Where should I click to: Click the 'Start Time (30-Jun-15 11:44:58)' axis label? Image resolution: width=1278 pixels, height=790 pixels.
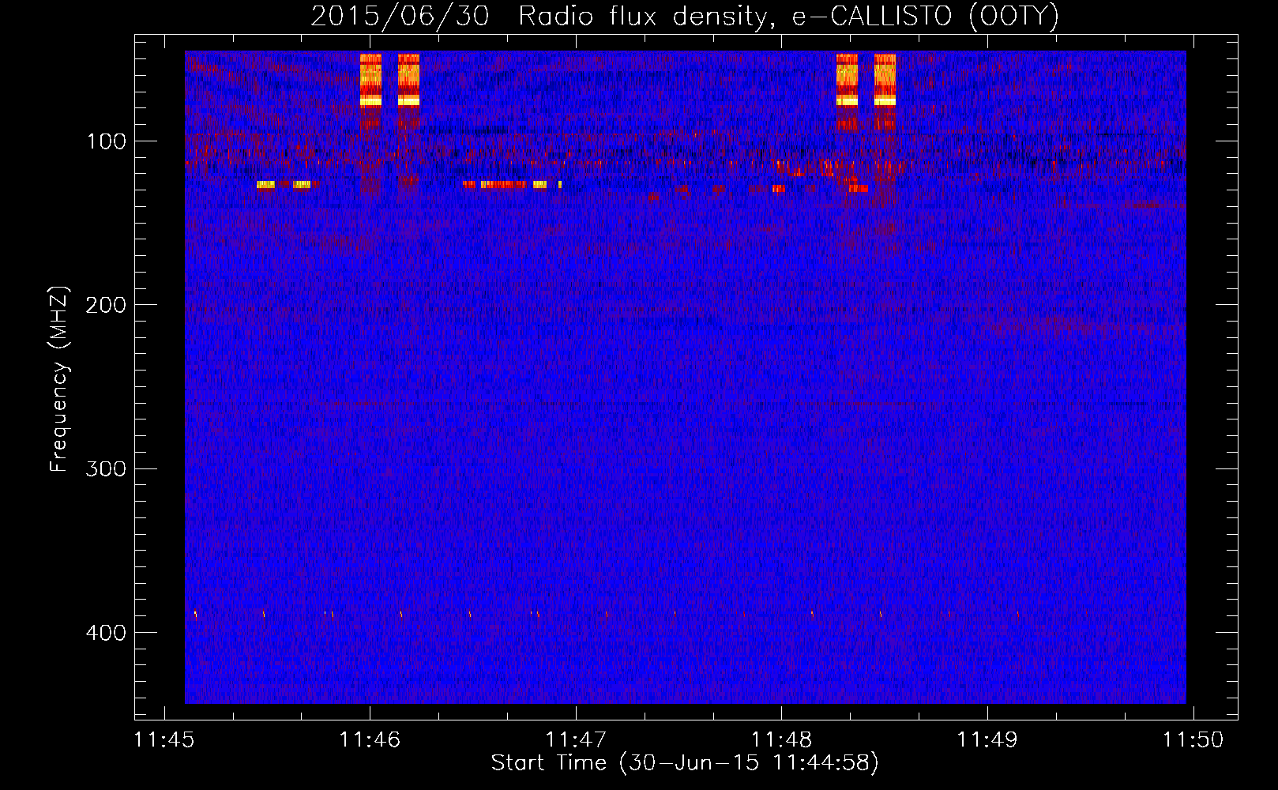click(x=685, y=763)
